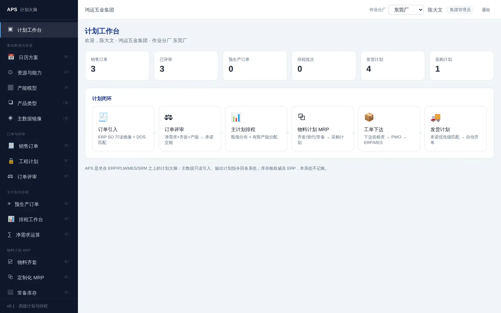Click the 退出 logout button
Viewport: 501px width, 313px height.
tap(486, 10)
